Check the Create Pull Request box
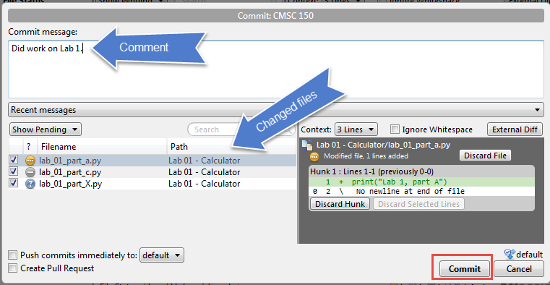This screenshot has height=285, width=550. click(x=13, y=268)
